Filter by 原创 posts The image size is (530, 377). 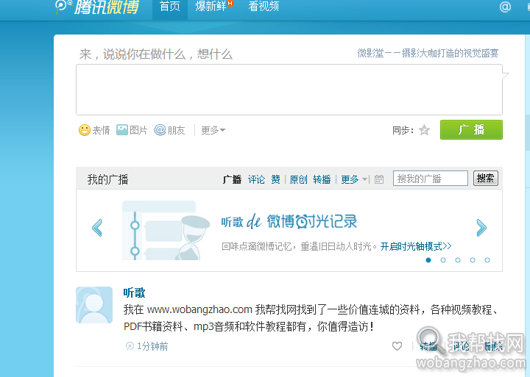tap(298, 179)
